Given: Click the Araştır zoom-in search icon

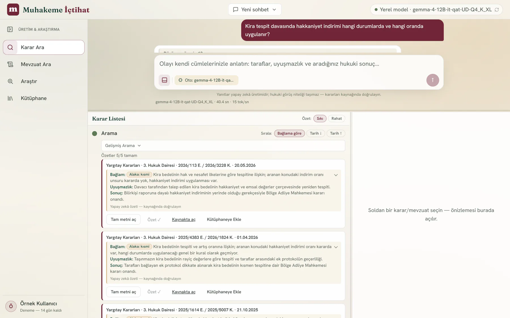Looking at the screenshot, I should [x=10, y=81].
